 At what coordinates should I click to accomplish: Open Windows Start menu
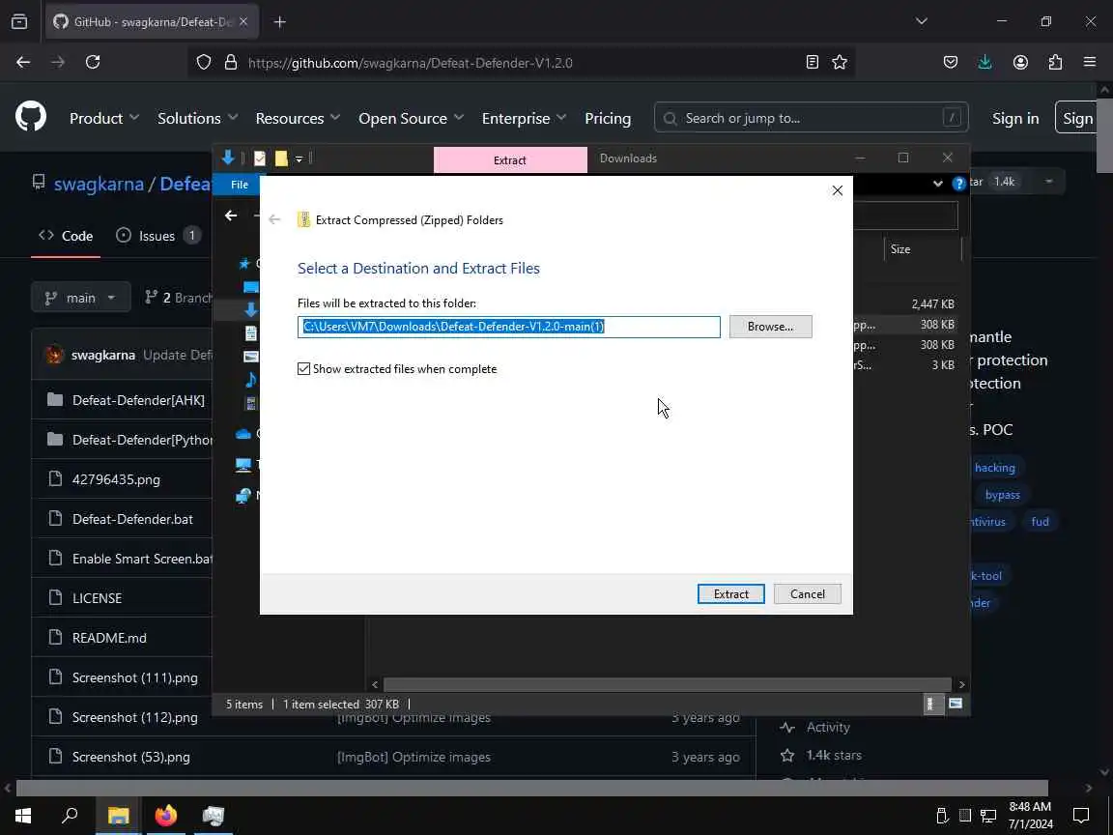[x=23, y=815]
